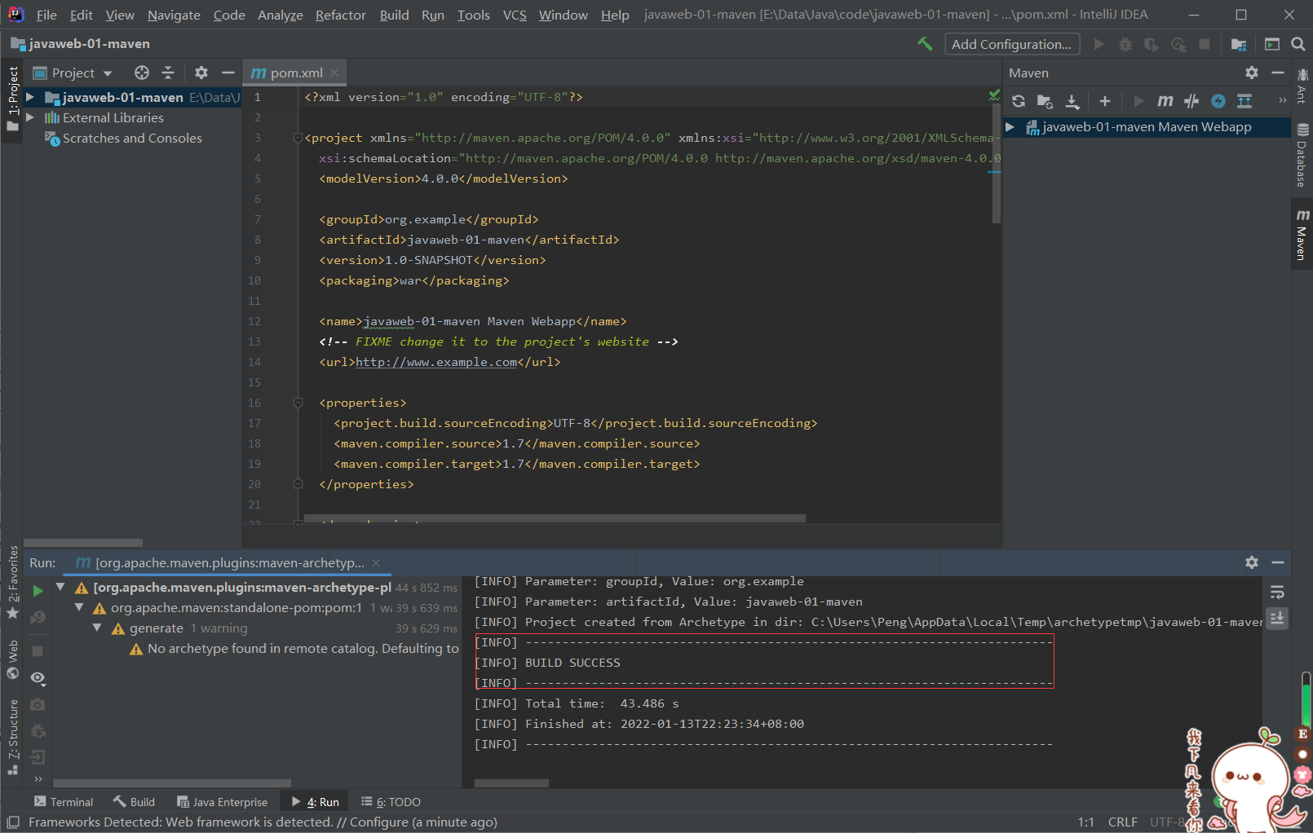This screenshot has width=1313, height=833.
Task: Click Add Configuration button
Action: pyautogui.click(x=1011, y=44)
